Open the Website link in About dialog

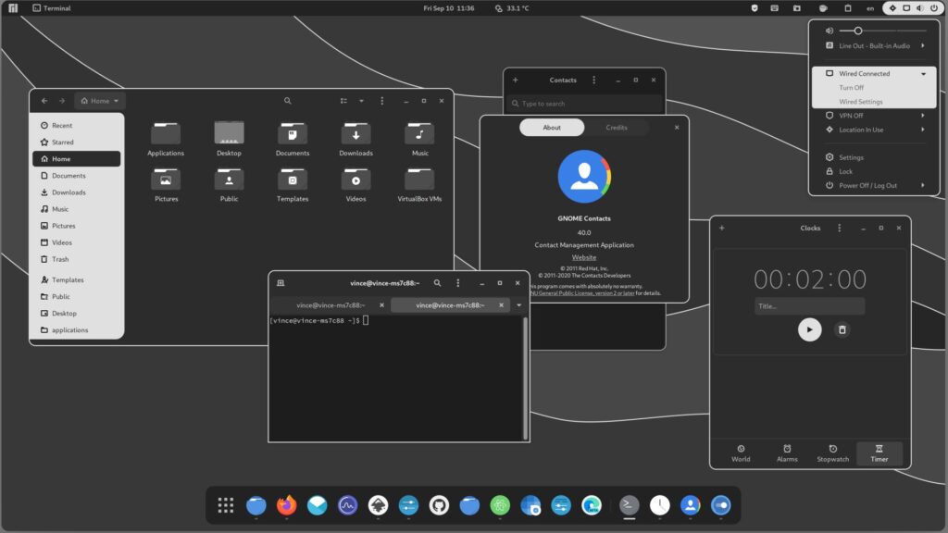pyautogui.click(x=584, y=257)
